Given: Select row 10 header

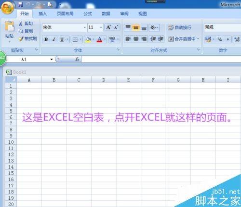Looking at the screenshot, I should click(x=11, y=142).
